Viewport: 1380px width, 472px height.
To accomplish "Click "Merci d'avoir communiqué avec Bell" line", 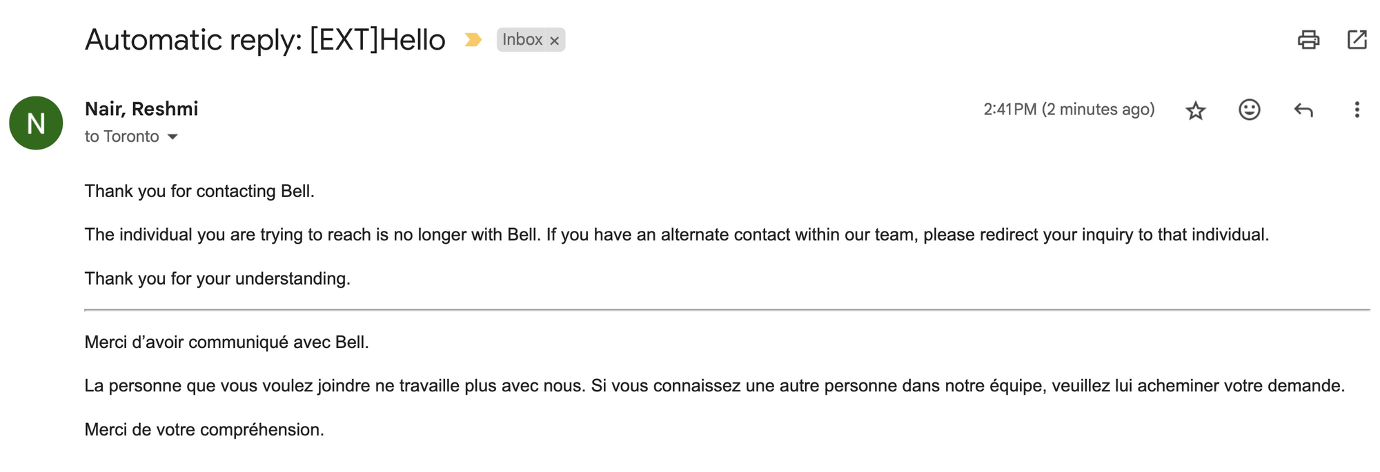I will (x=226, y=342).
